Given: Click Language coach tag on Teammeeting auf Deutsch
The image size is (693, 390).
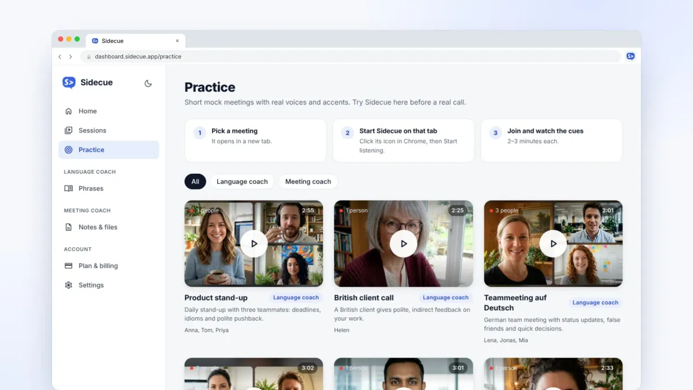Looking at the screenshot, I should coord(595,302).
